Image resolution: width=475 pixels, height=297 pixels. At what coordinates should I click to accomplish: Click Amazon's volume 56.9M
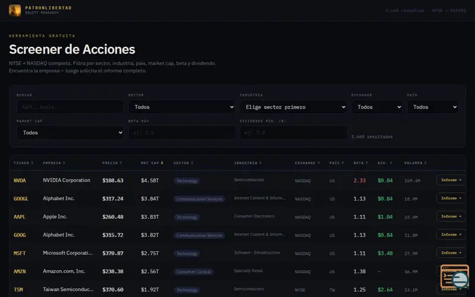(x=411, y=272)
